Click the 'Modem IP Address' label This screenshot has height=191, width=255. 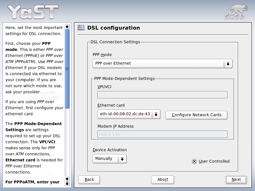[115, 126]
